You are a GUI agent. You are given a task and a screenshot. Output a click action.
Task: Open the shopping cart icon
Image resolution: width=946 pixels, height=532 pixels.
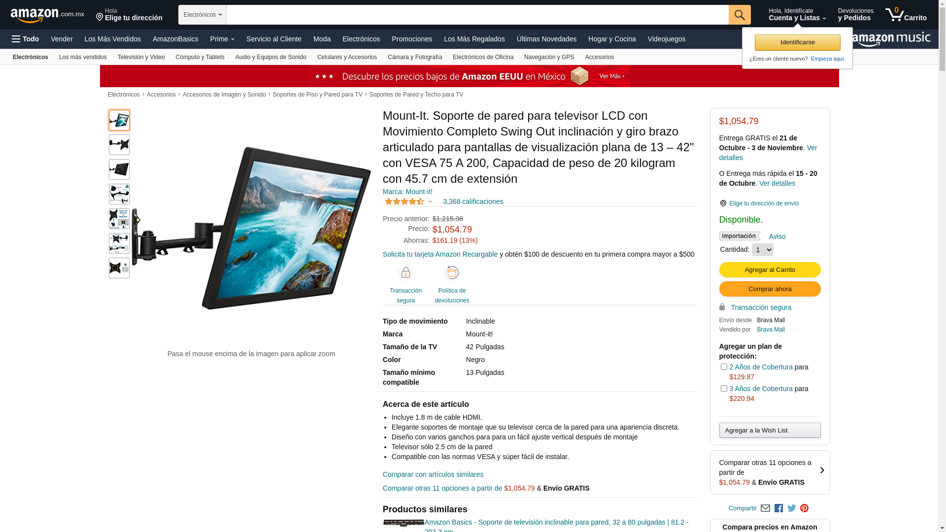(906, 14)
